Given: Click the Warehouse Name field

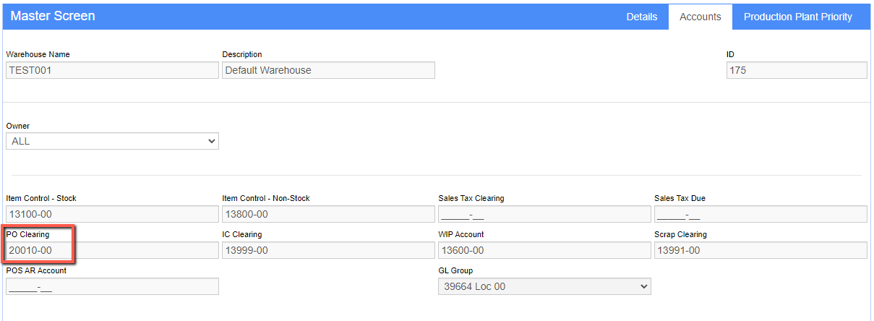Looking at the screenshot, I should [112, 70].
